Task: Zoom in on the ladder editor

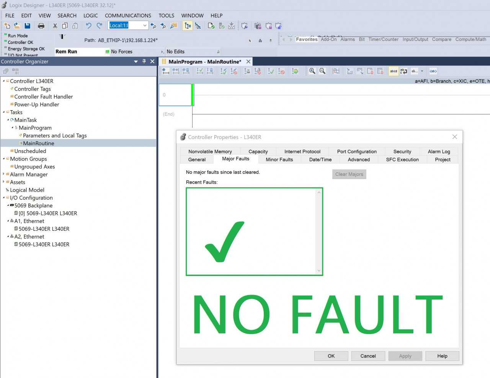Action: (x=312, y=71)
